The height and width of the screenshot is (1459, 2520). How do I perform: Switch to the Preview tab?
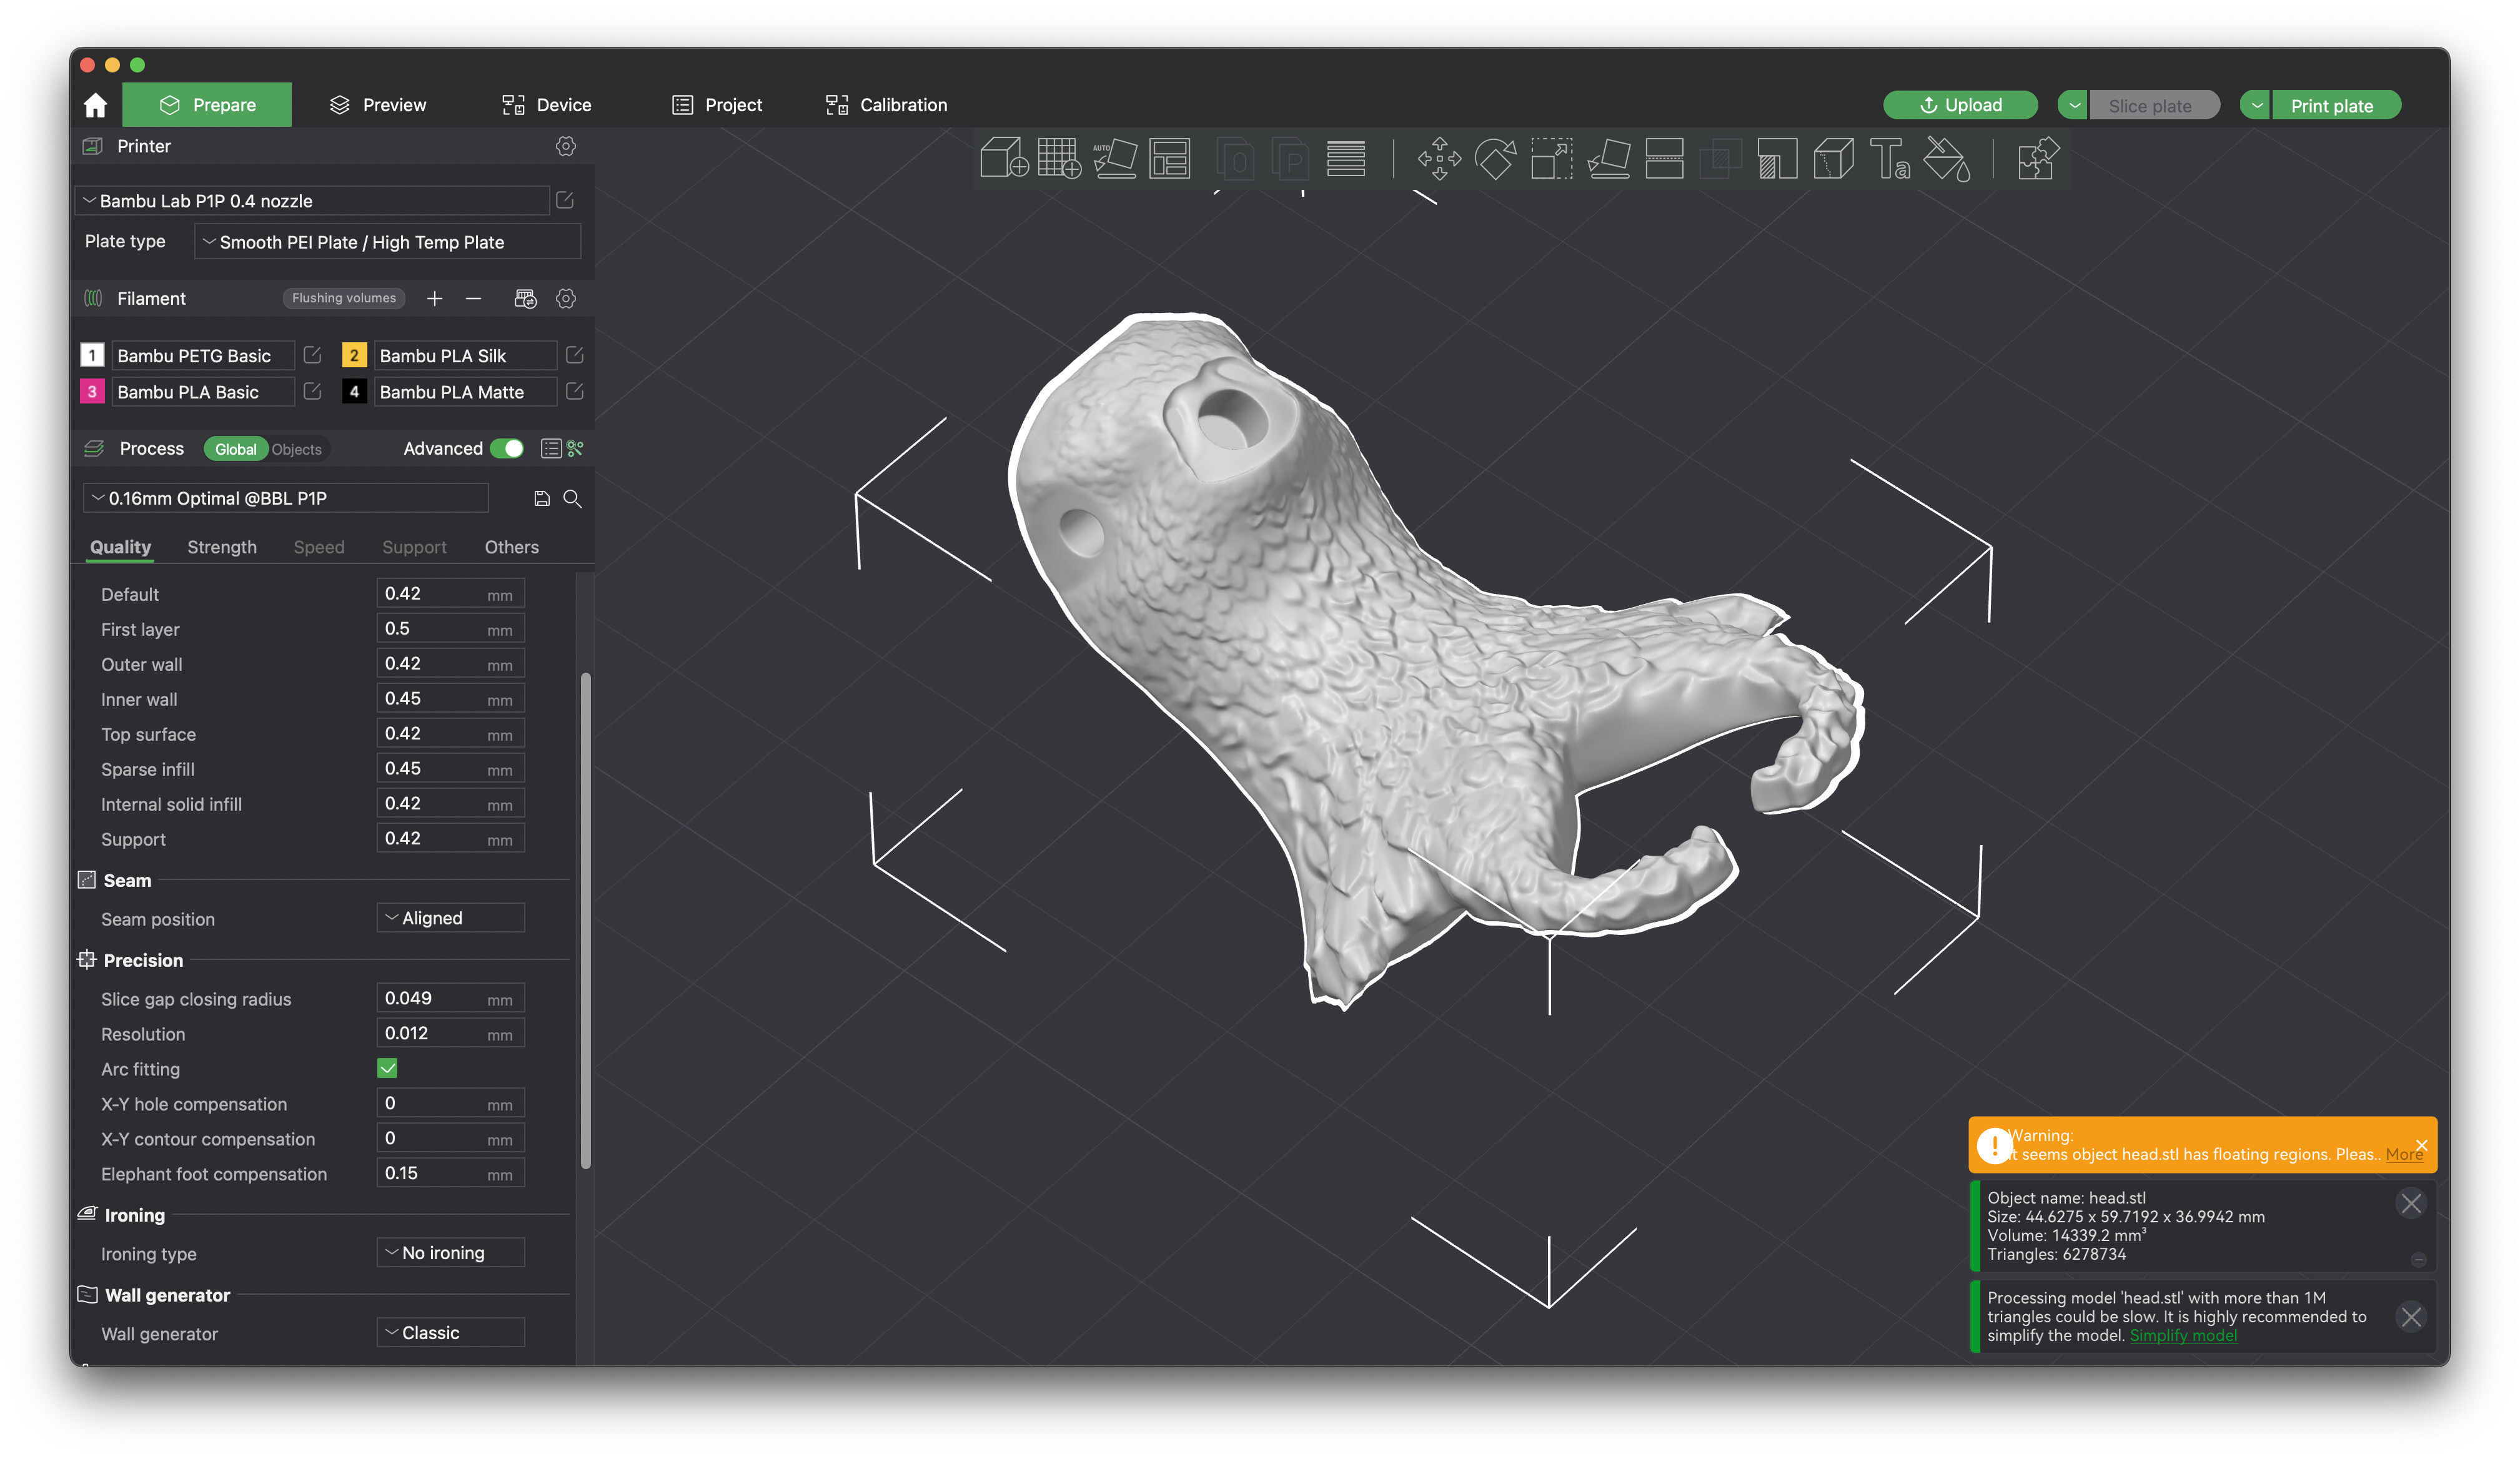tap(378, 105)
